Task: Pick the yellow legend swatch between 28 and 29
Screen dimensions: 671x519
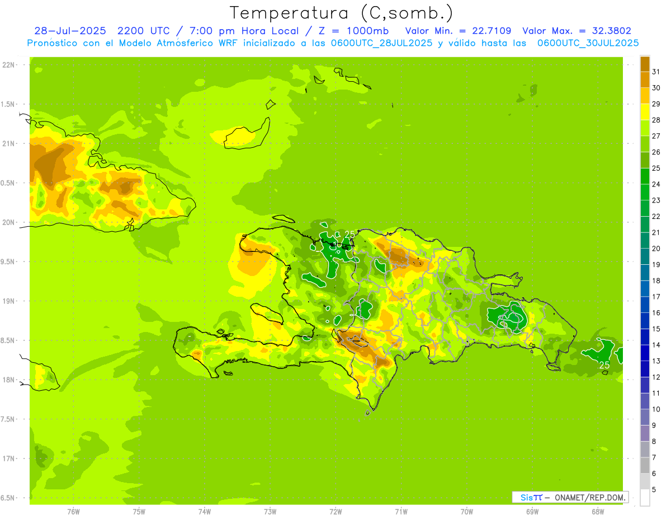Action: [645, 112]
